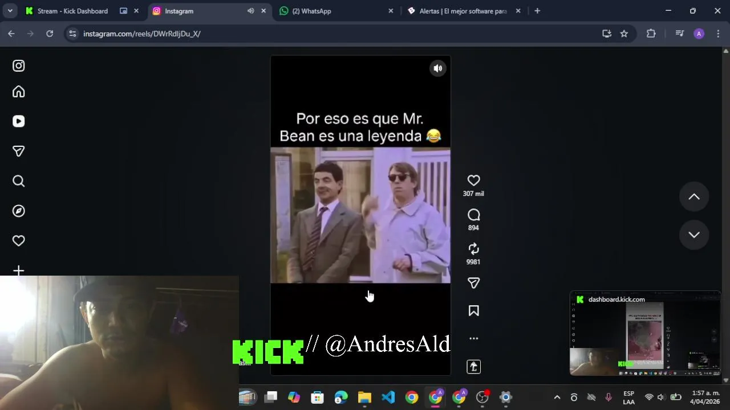
Task: Open a new browser tab
Action: pos(537,11)
